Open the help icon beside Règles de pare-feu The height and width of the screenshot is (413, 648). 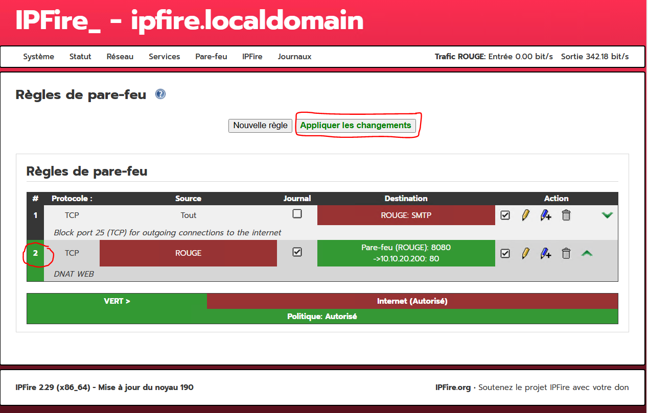click(160, 94)
